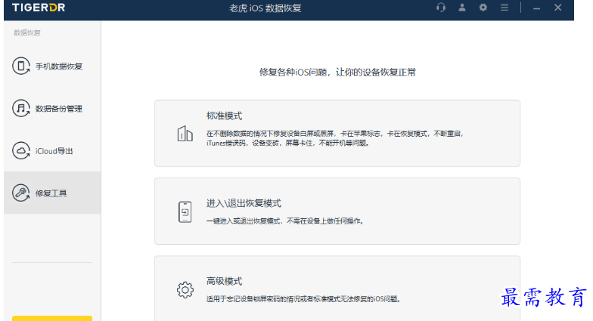Open the settings gear icon
This screenshot has width=593, height=321.
483,8
